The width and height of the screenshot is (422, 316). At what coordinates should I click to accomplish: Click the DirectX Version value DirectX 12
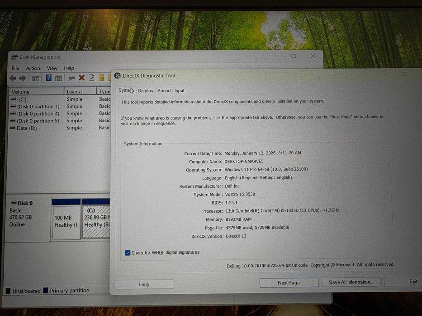click(x=236, y=236)
